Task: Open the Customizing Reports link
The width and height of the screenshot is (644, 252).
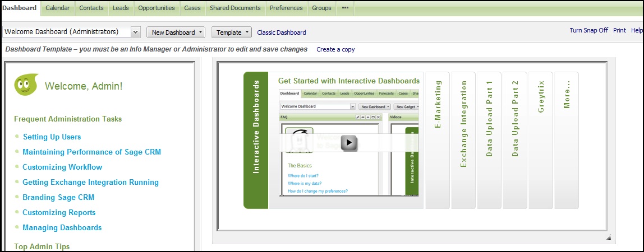Action: pyautogui.click(x=59, y=212)
